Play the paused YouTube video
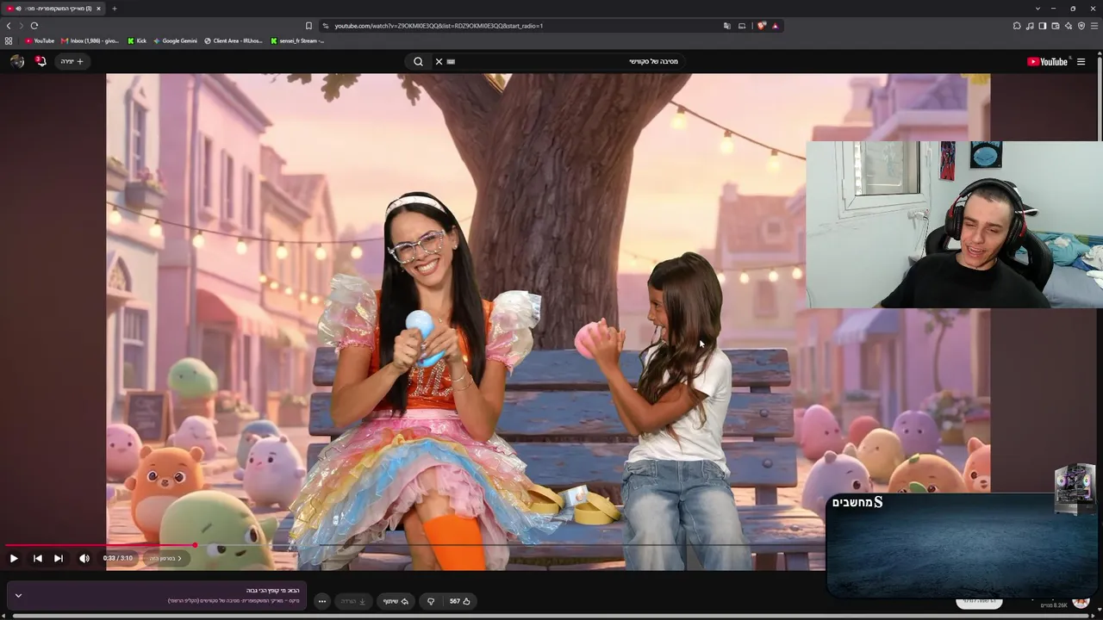This screenshot has width=1103, height=620. click(x=14, y=558)
